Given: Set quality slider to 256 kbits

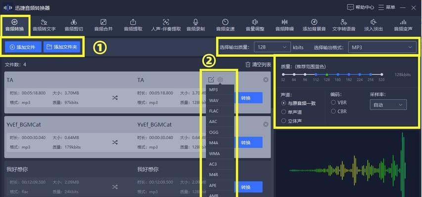Looking at the screenshot, I should (x=371, y=74).
